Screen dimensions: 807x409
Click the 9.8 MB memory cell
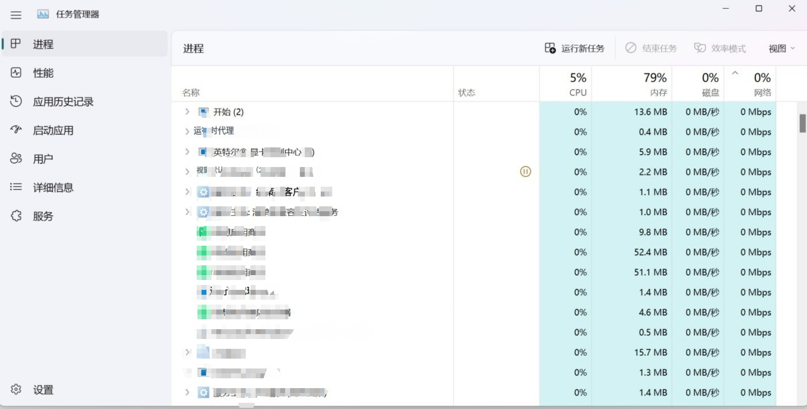[x=632, y=232]
